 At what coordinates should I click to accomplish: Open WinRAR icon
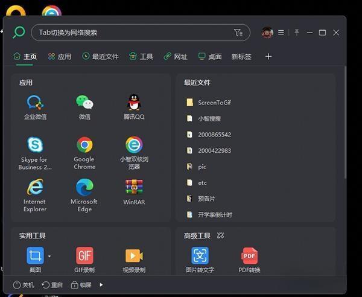click(134, 187)
